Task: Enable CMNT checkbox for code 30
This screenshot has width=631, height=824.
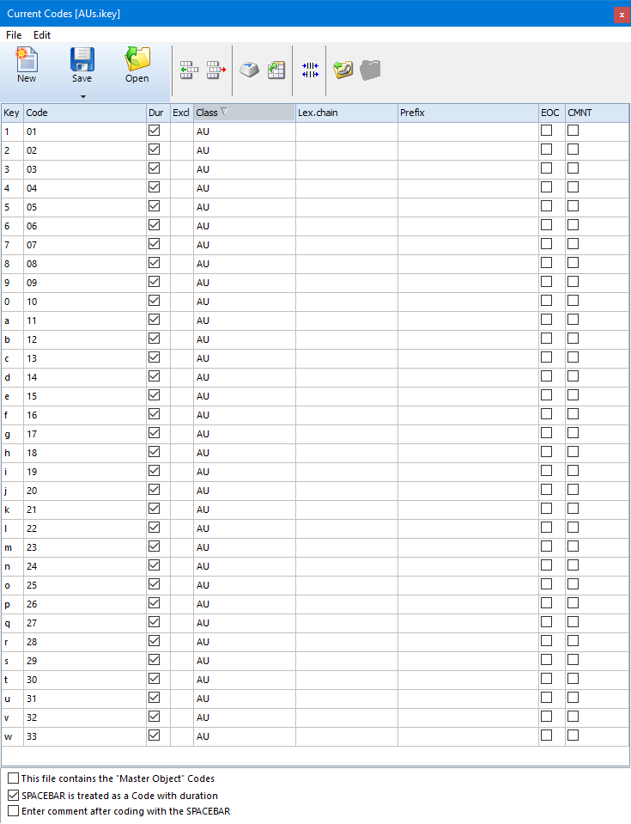Action: point(573,679)
